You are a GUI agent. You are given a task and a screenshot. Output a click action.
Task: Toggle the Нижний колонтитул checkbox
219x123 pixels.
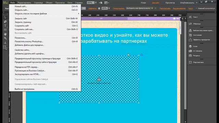(196, 8)
